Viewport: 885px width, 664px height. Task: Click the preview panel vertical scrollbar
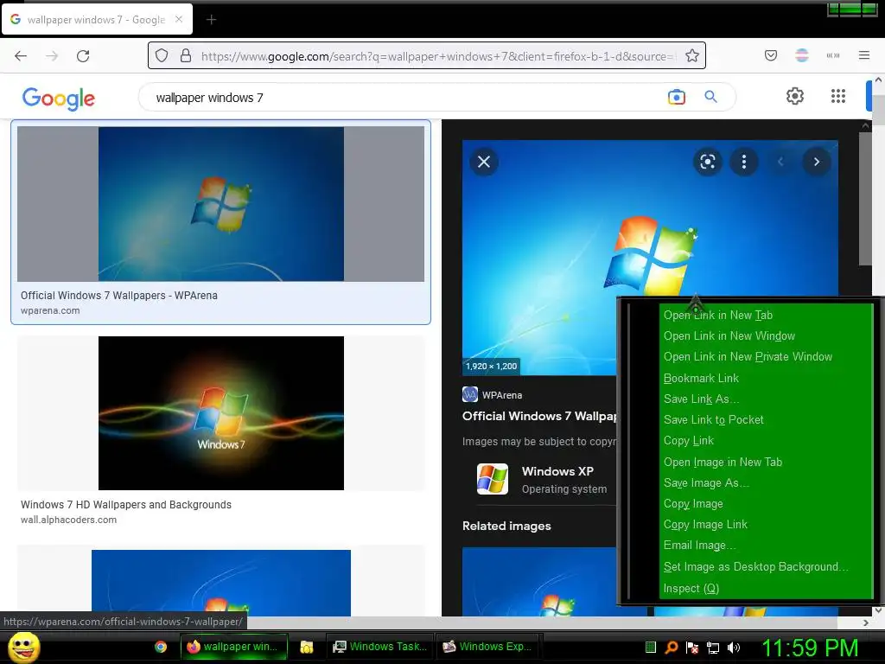864,198
